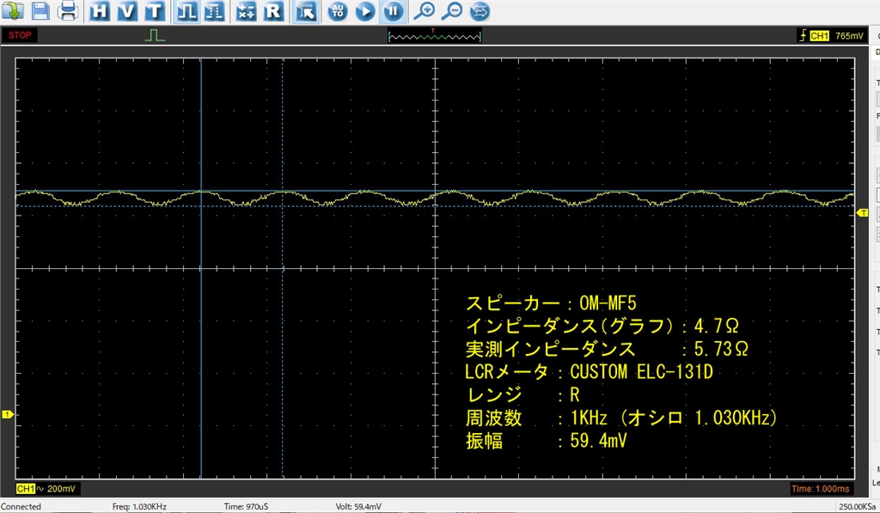Start acquisition with the play button
880x513 pixels.
click(365, 11)
